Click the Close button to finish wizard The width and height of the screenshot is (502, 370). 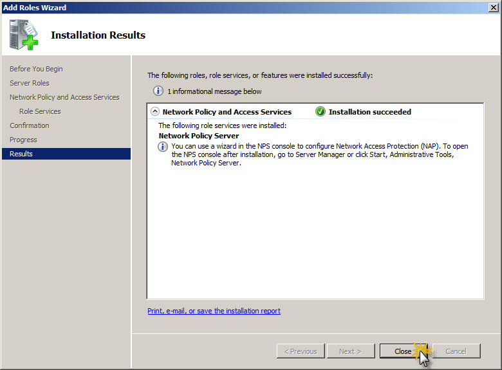404,351
